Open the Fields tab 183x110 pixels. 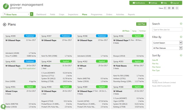click(x=53, y=14)
